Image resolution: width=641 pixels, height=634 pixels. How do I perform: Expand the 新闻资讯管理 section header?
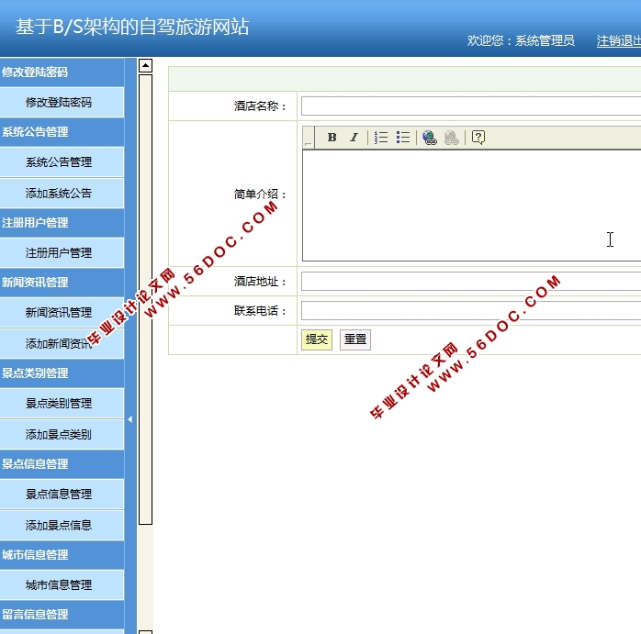pos(62,283)
